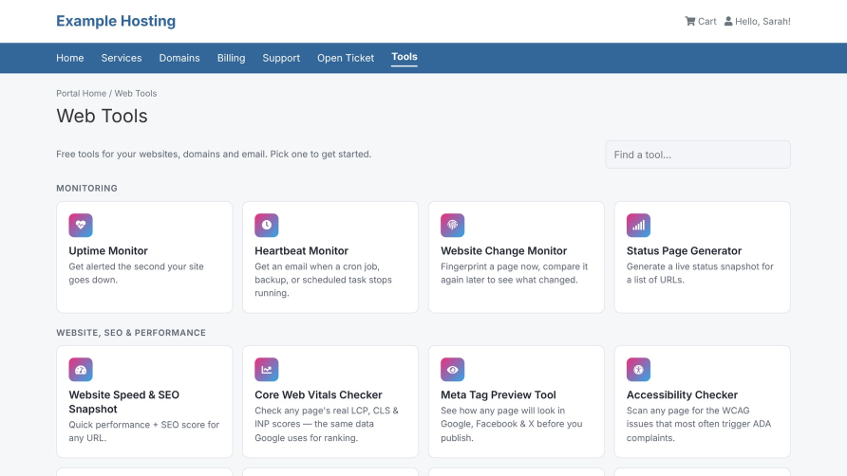Click the MONITORING section heading

86,189
